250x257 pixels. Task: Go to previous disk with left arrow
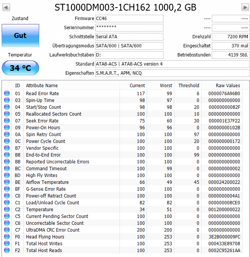[6, 7]
